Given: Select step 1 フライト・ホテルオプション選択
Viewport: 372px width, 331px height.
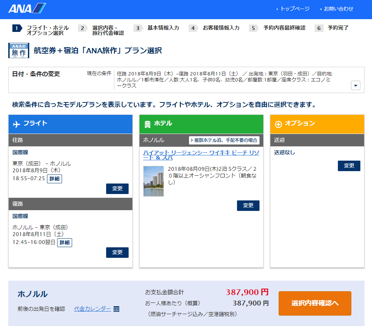Looking at the screenshot, I should point(40,30).
